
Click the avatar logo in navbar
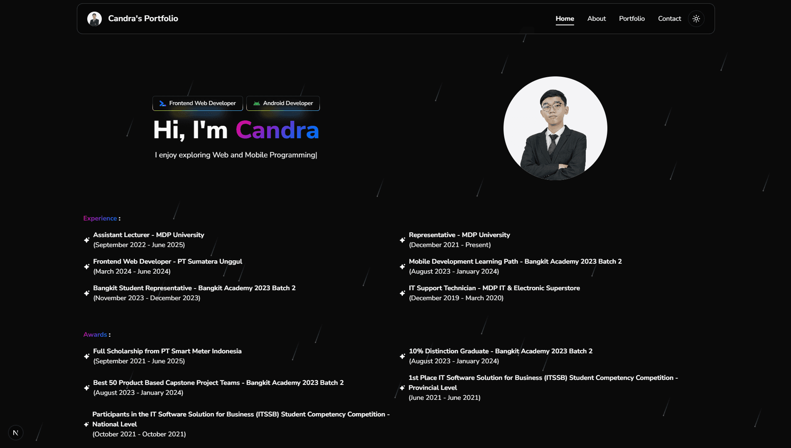tap(94, 19)
